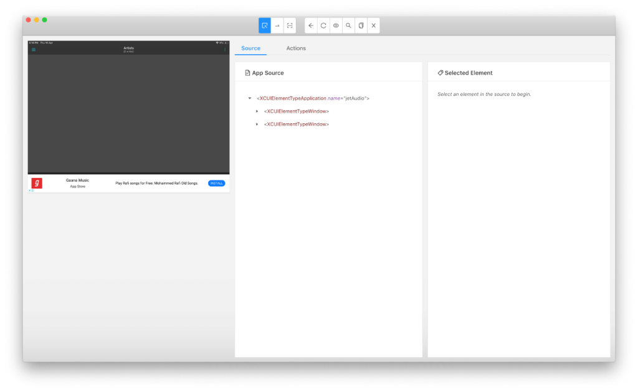Close the ad using small X marker

point(31,190)
